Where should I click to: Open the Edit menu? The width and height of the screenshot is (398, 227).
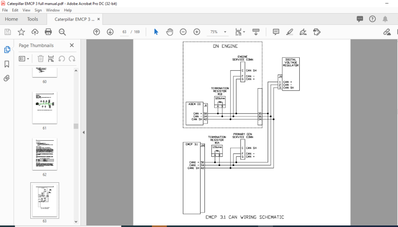15,10
